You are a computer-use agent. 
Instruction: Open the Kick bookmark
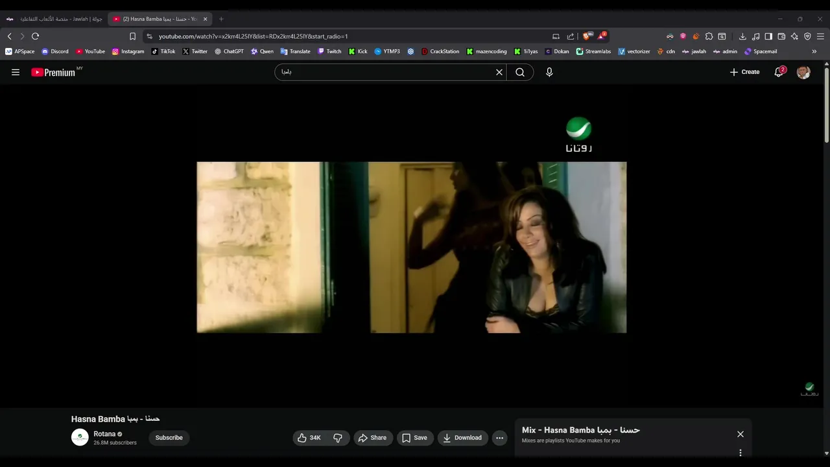point(358,51)
